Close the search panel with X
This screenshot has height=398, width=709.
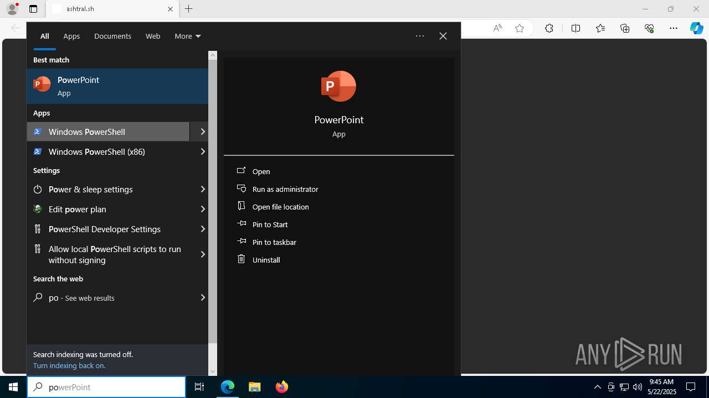tap(443, 36)
